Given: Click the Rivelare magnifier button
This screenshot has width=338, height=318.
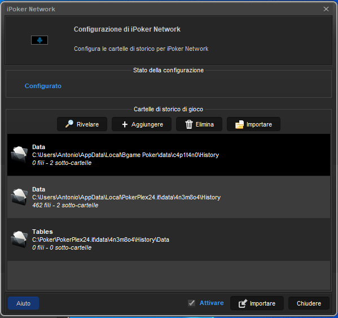Looking at the screenshot, I should click(x=82, y=124).
